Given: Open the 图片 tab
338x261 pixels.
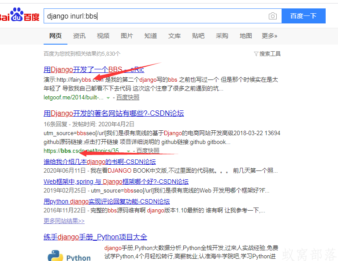Looking at the screenshot, I should pyautogui.click(x=127, y=36).
